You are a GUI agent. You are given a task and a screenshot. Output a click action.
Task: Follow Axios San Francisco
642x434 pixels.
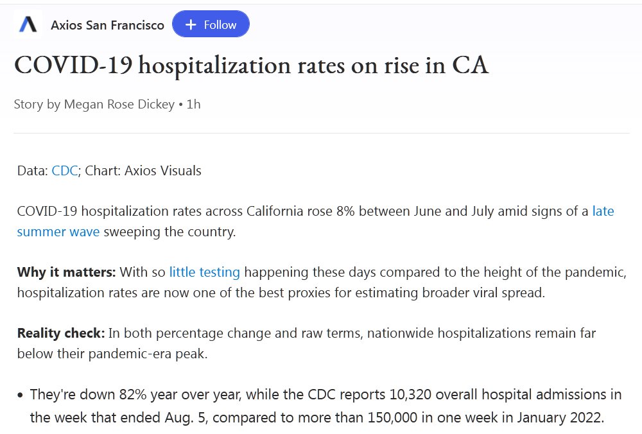pos(211,25)
